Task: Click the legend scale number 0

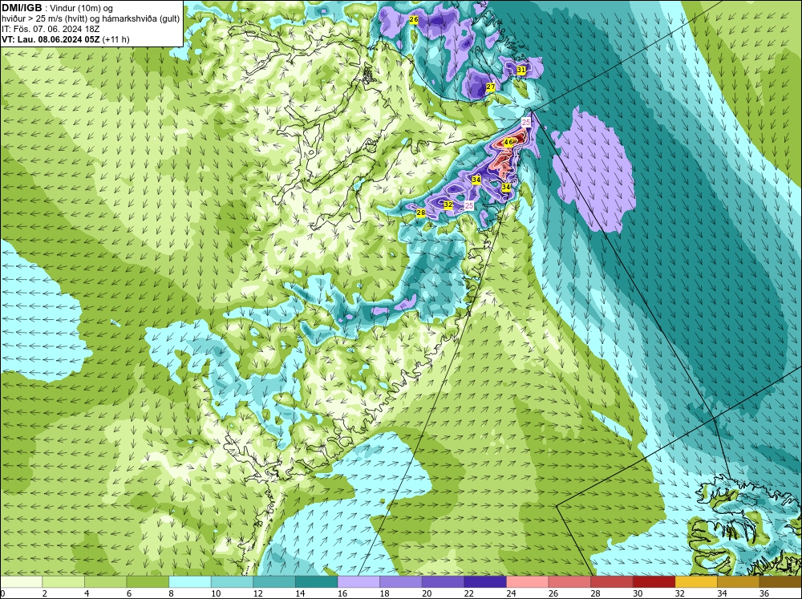Action: point(2,593)
